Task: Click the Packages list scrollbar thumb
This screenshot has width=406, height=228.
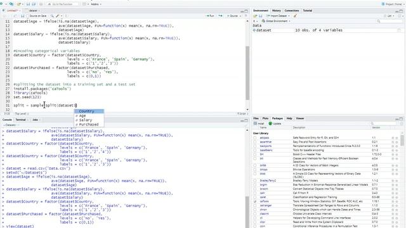Action: [402, 140]
